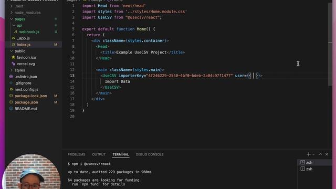Click star icon of favicon.ico
The image size is (336, 189).
coord(14,57)
